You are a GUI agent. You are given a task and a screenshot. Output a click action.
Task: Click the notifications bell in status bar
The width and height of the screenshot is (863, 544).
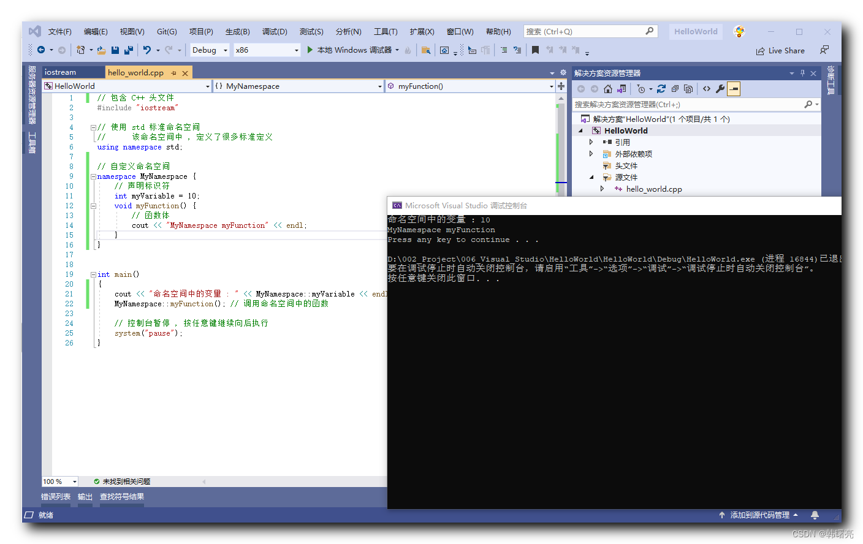[x=815, y=515]
